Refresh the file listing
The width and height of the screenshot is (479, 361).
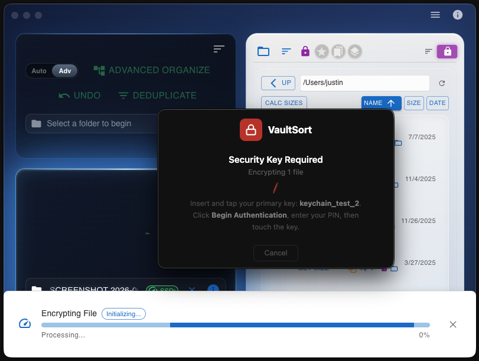click(x=442, y=83)
